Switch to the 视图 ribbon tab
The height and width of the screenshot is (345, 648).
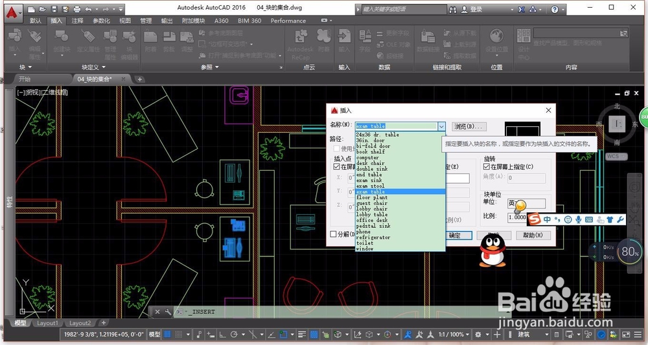point(125,21)
